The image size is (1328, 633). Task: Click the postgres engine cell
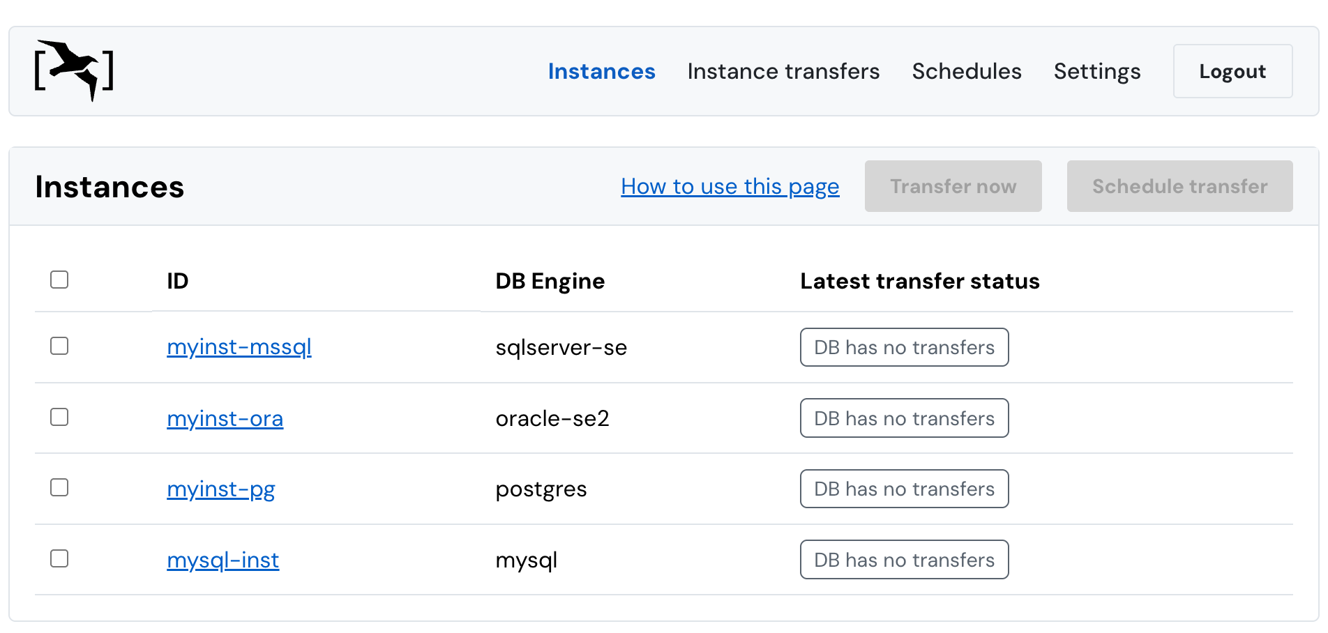(x=541, y=489)
